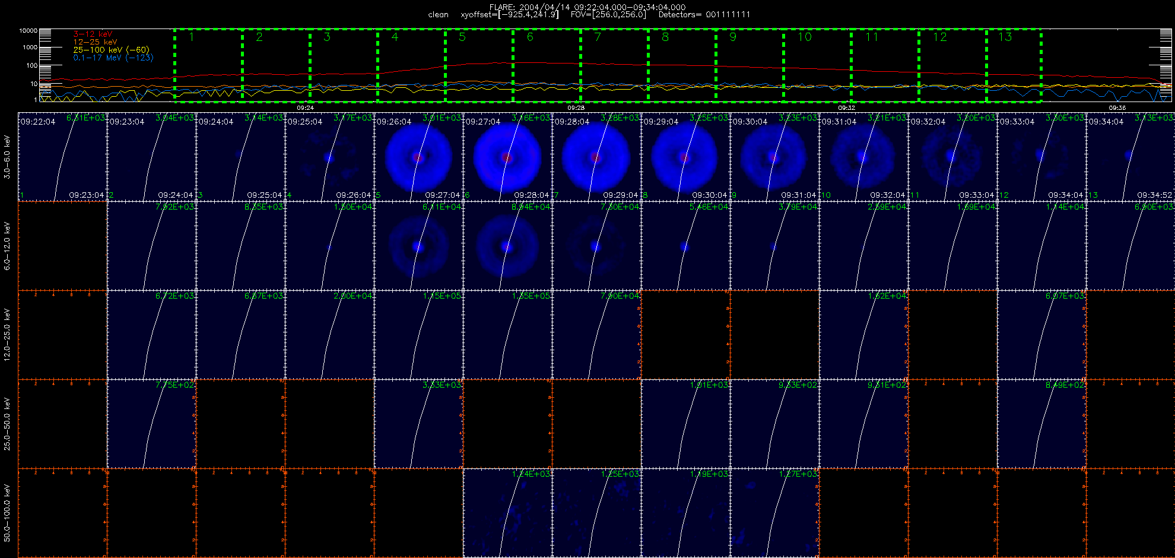The image size is (1175, 558).
Task: Click the FLARE 2004/04/14 title text
Action: (x=587, y=7)
